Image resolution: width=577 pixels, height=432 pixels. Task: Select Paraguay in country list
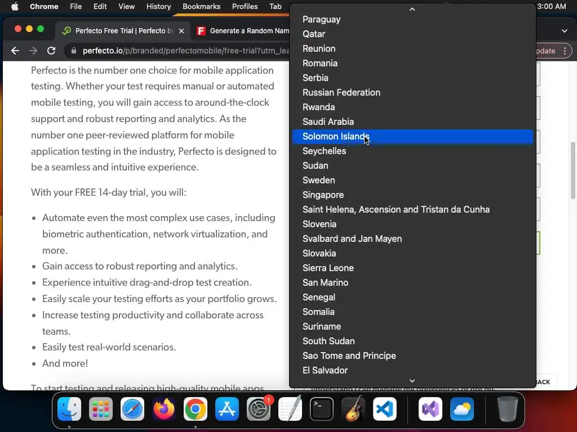(x=412, y=20)
